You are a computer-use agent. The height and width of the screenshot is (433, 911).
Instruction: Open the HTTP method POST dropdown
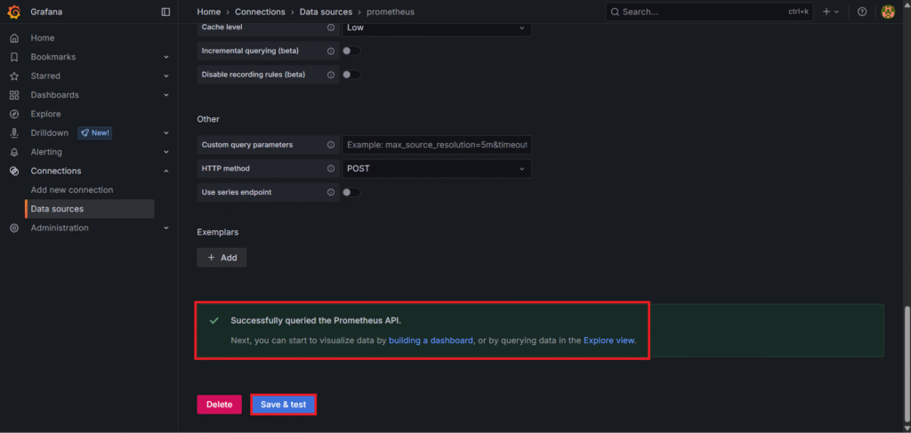pos(436,168)
